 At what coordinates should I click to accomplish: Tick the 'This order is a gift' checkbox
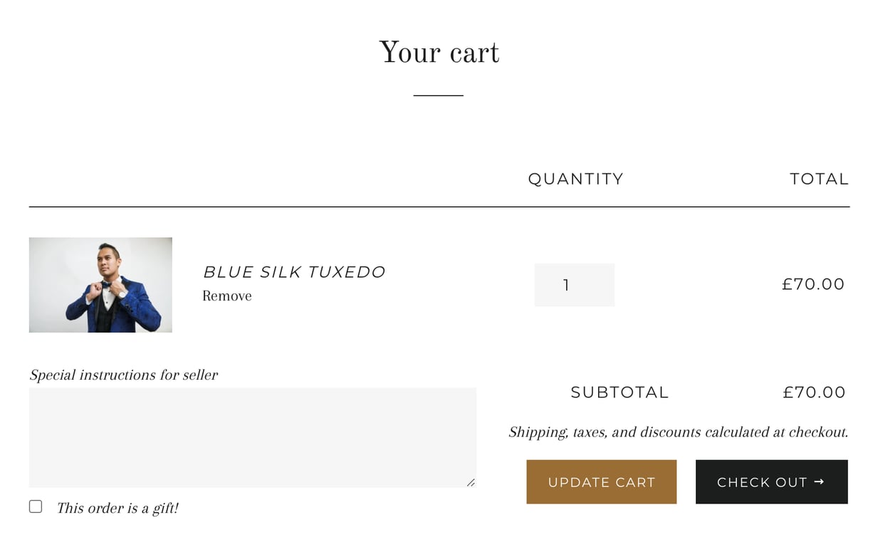(36, 506)
